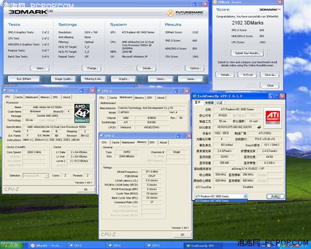The height and width of the screenshot is (249, 311).
Task: Click the Socket AM2 (940) package field
Action: click(47, 116)
